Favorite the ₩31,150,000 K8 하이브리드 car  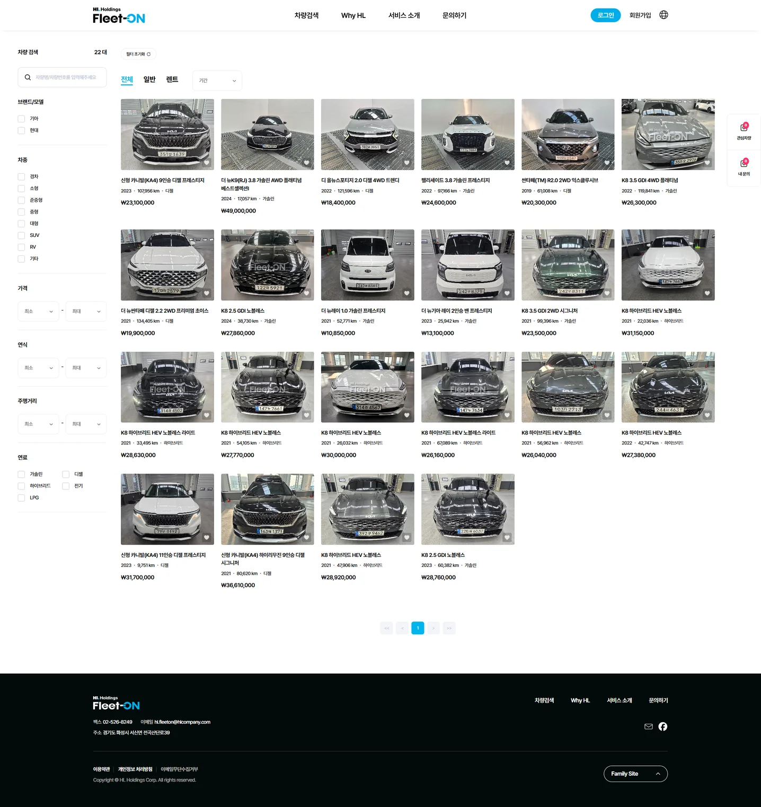(x=707, y=293)
